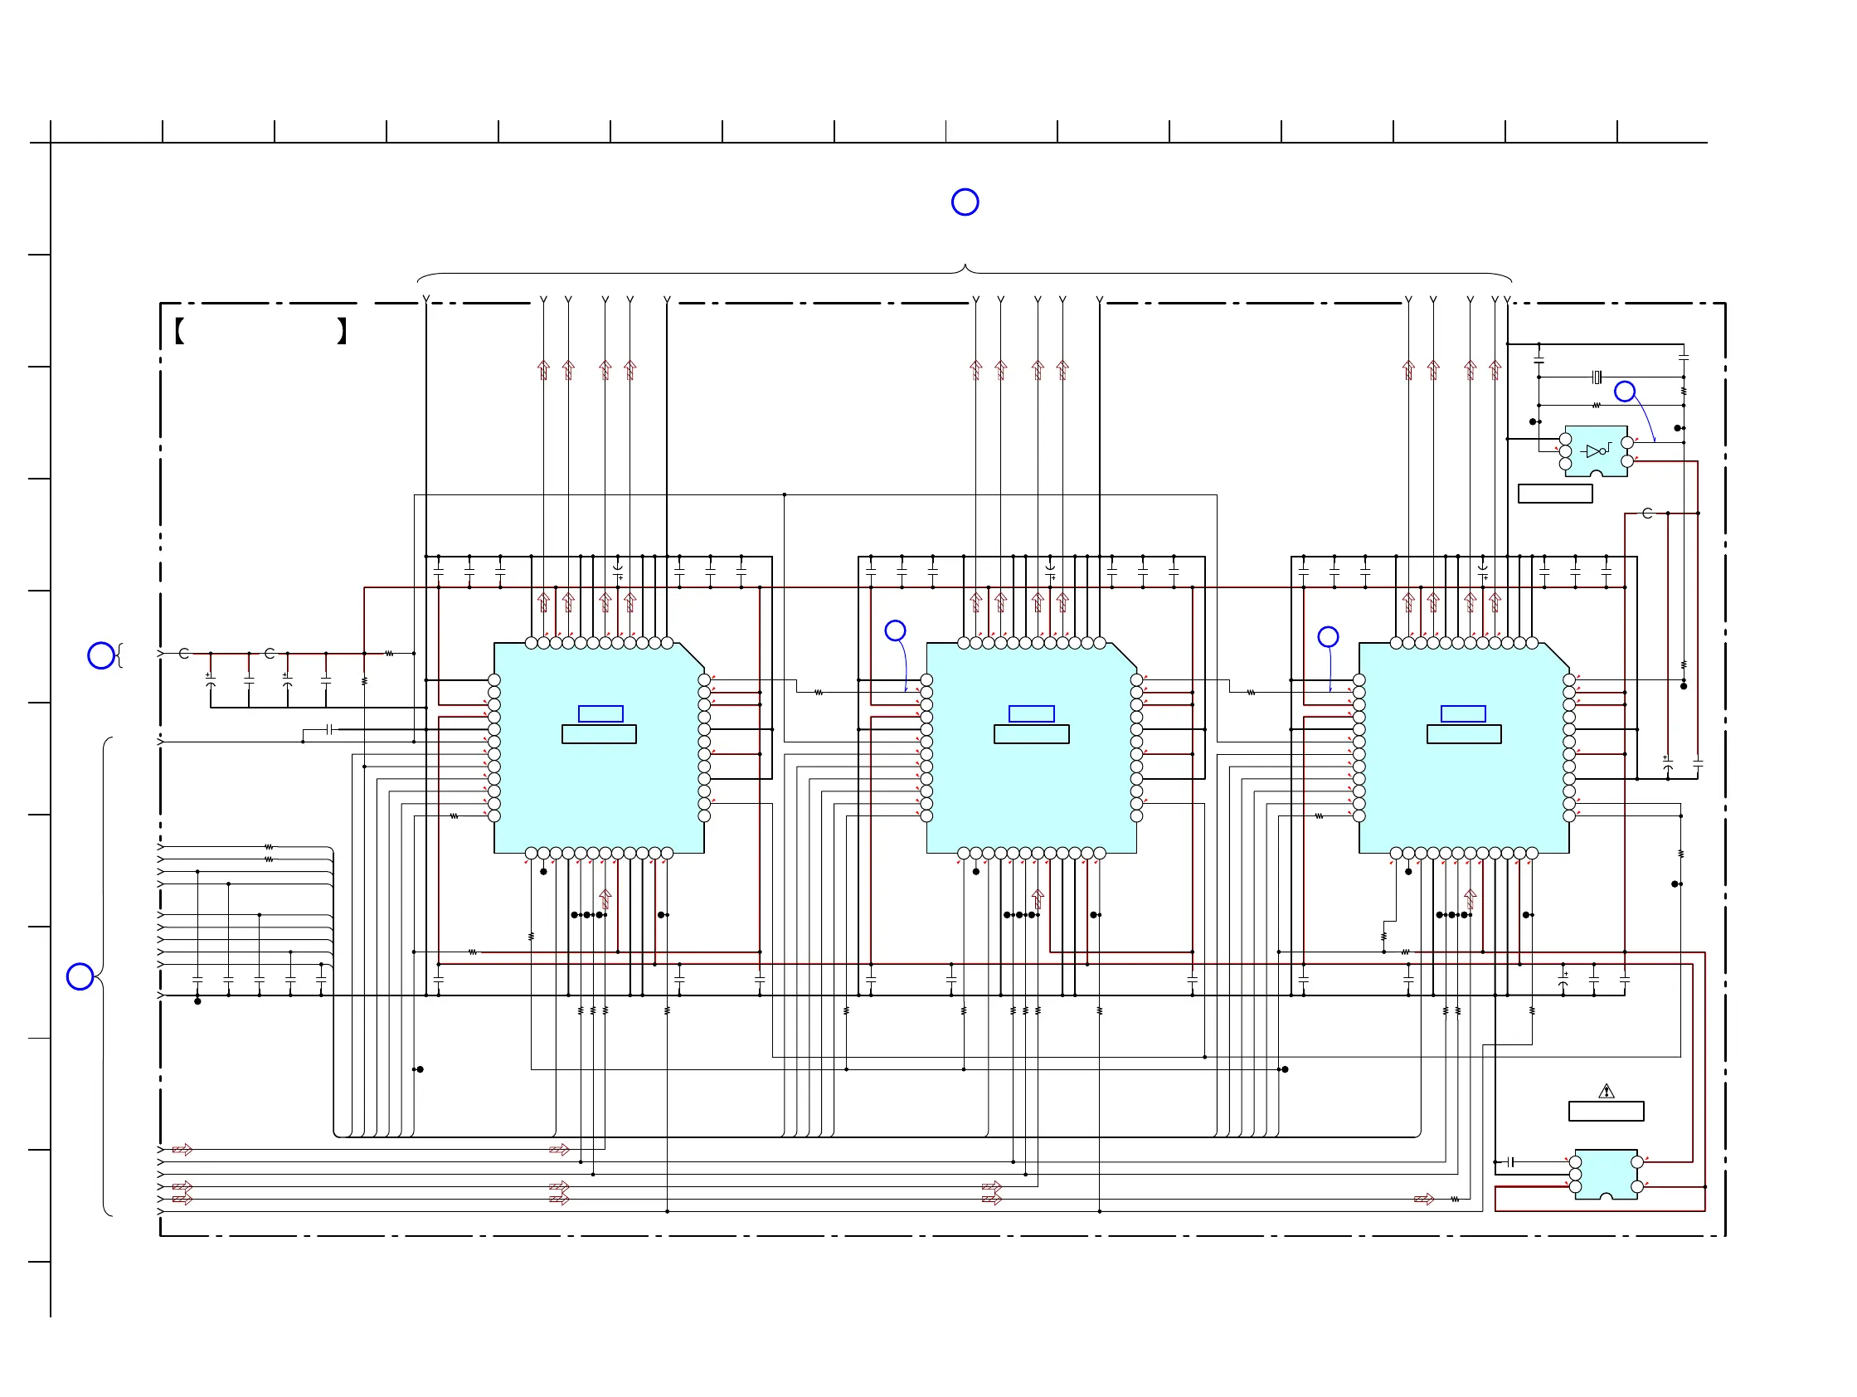Image resolution: width=1857 pixels, height=1397 pixels.
Task: Click blue circle next to the small left brace
Action: point(100,655)
